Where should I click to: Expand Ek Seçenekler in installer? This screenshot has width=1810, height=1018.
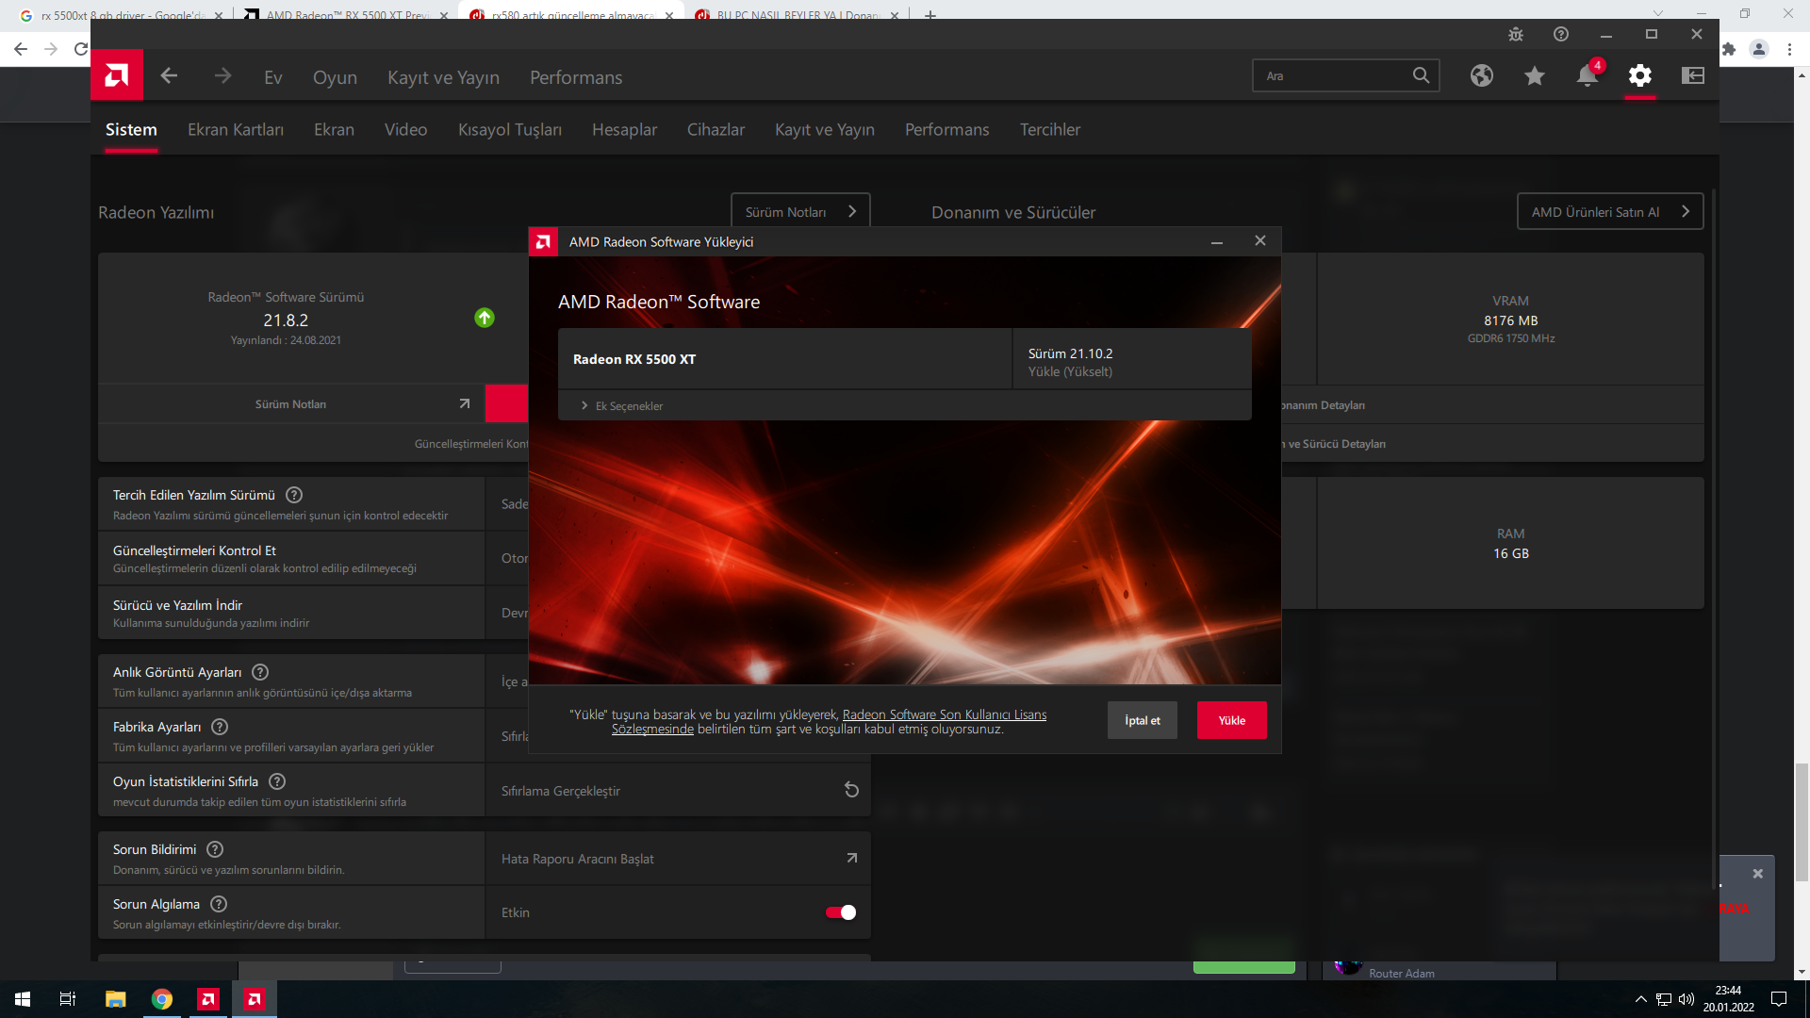622,406
